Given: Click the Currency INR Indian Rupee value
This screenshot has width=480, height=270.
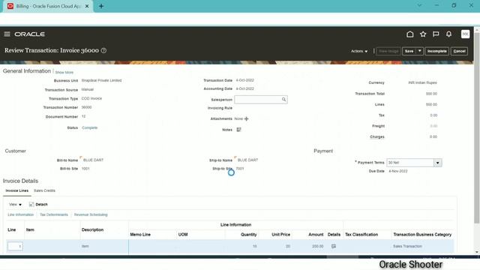Looking at the screenshot, I should [422, 82].
